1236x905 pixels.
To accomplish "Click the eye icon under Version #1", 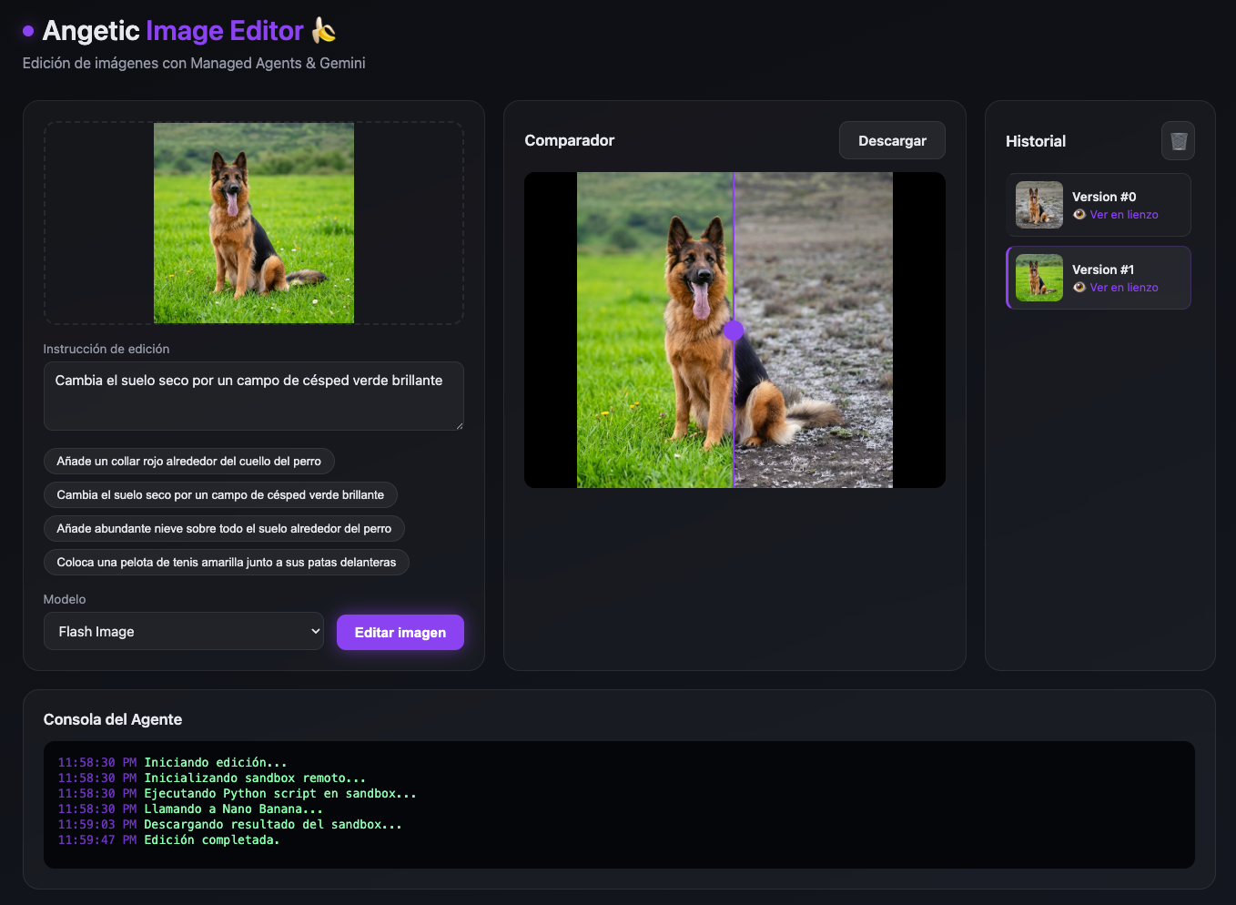I will click(1079, 288).
